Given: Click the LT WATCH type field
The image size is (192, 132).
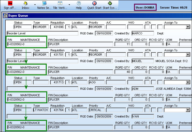Looking at the screenshot, I should pos(41,110).
